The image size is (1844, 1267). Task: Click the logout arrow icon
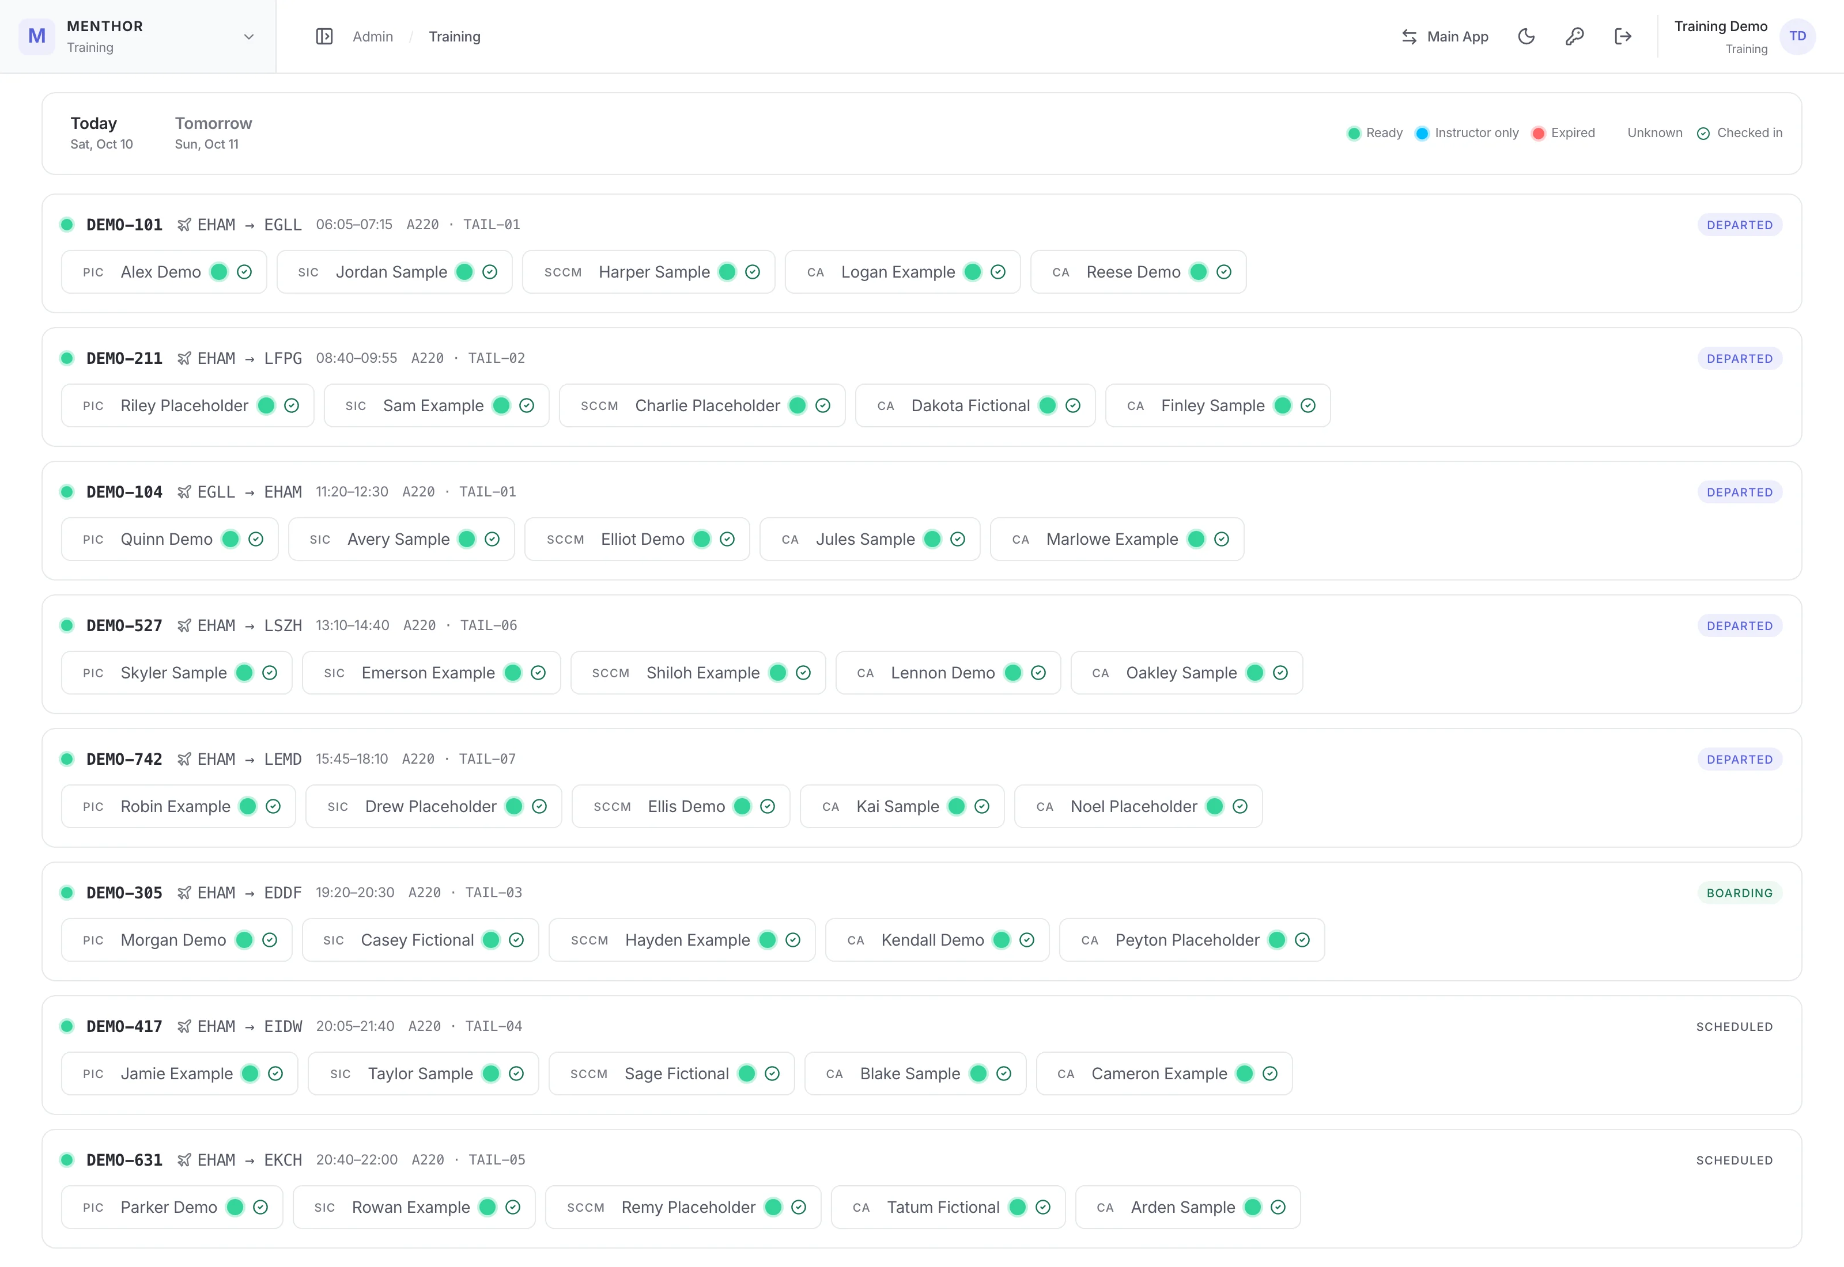pyautogui.click(x=1623, y=36)
